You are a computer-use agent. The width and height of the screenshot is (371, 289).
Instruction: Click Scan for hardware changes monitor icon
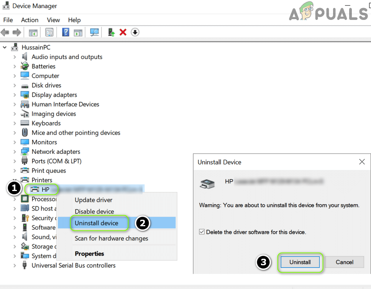click(x=94, y=32)
